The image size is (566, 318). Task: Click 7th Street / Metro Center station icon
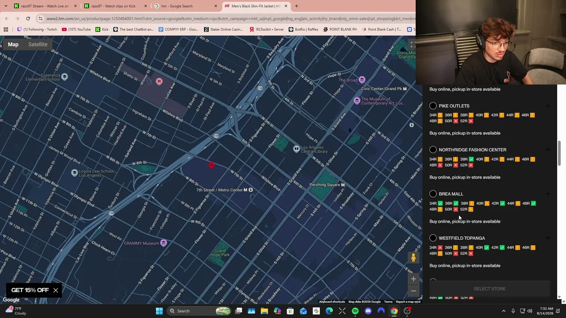coord(250,190)
